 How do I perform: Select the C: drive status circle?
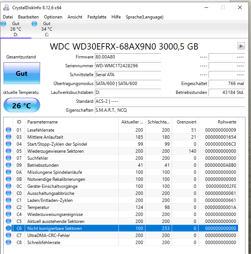click(34, 24)
